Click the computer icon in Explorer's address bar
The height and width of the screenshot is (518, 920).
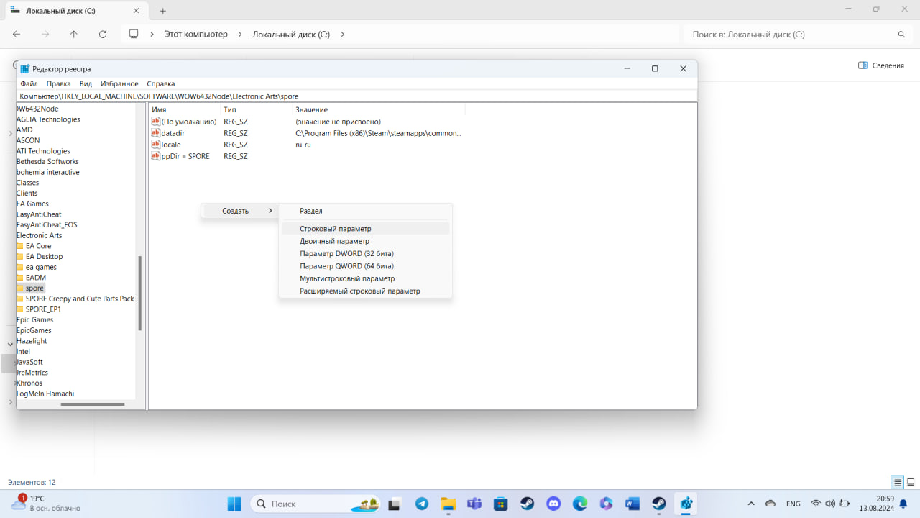(x=133, y=34)
